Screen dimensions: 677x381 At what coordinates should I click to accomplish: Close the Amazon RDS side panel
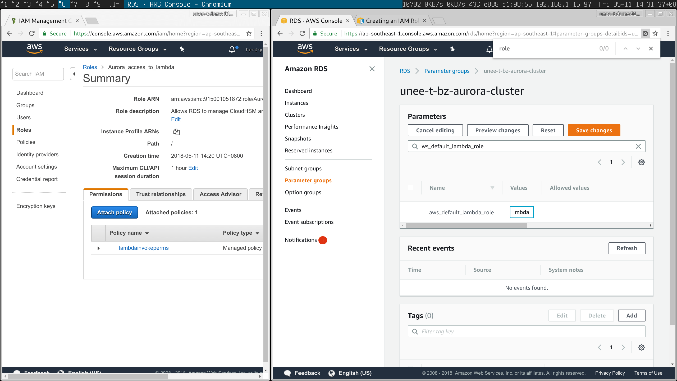(x=372, y=69)
